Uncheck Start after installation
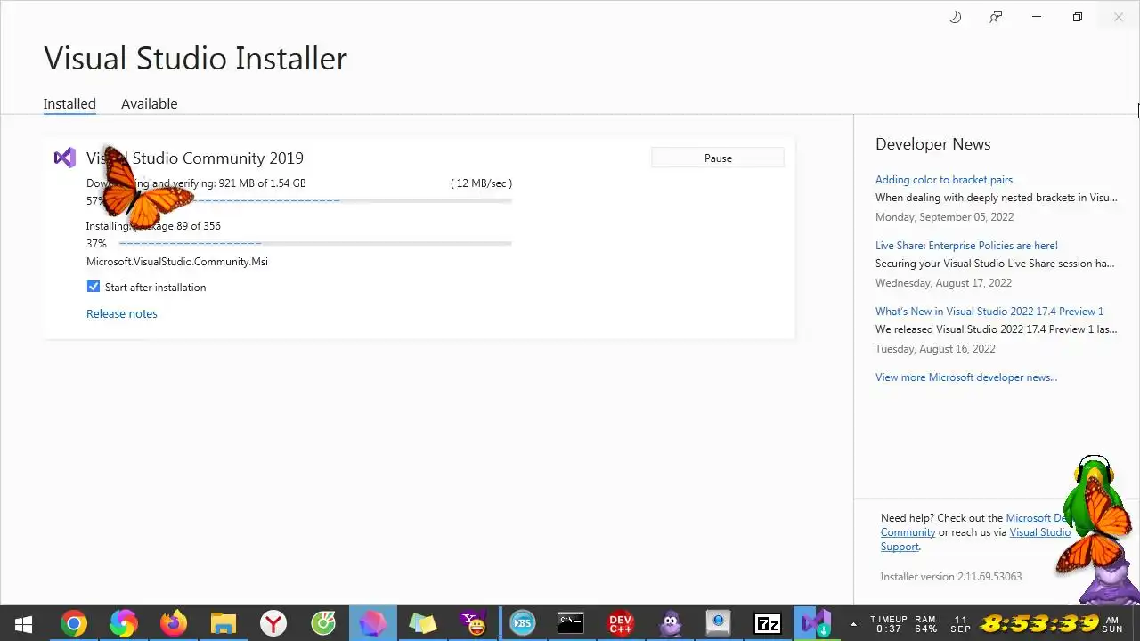Image resolution: width=1140 pixels, height=641 pixels. [94, 287]
